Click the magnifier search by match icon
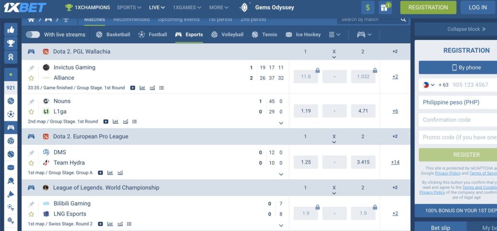 tap(403, 19)
